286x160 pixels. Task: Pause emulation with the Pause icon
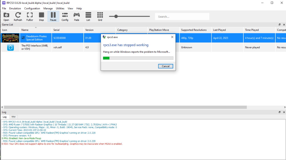tap(53, 16)
